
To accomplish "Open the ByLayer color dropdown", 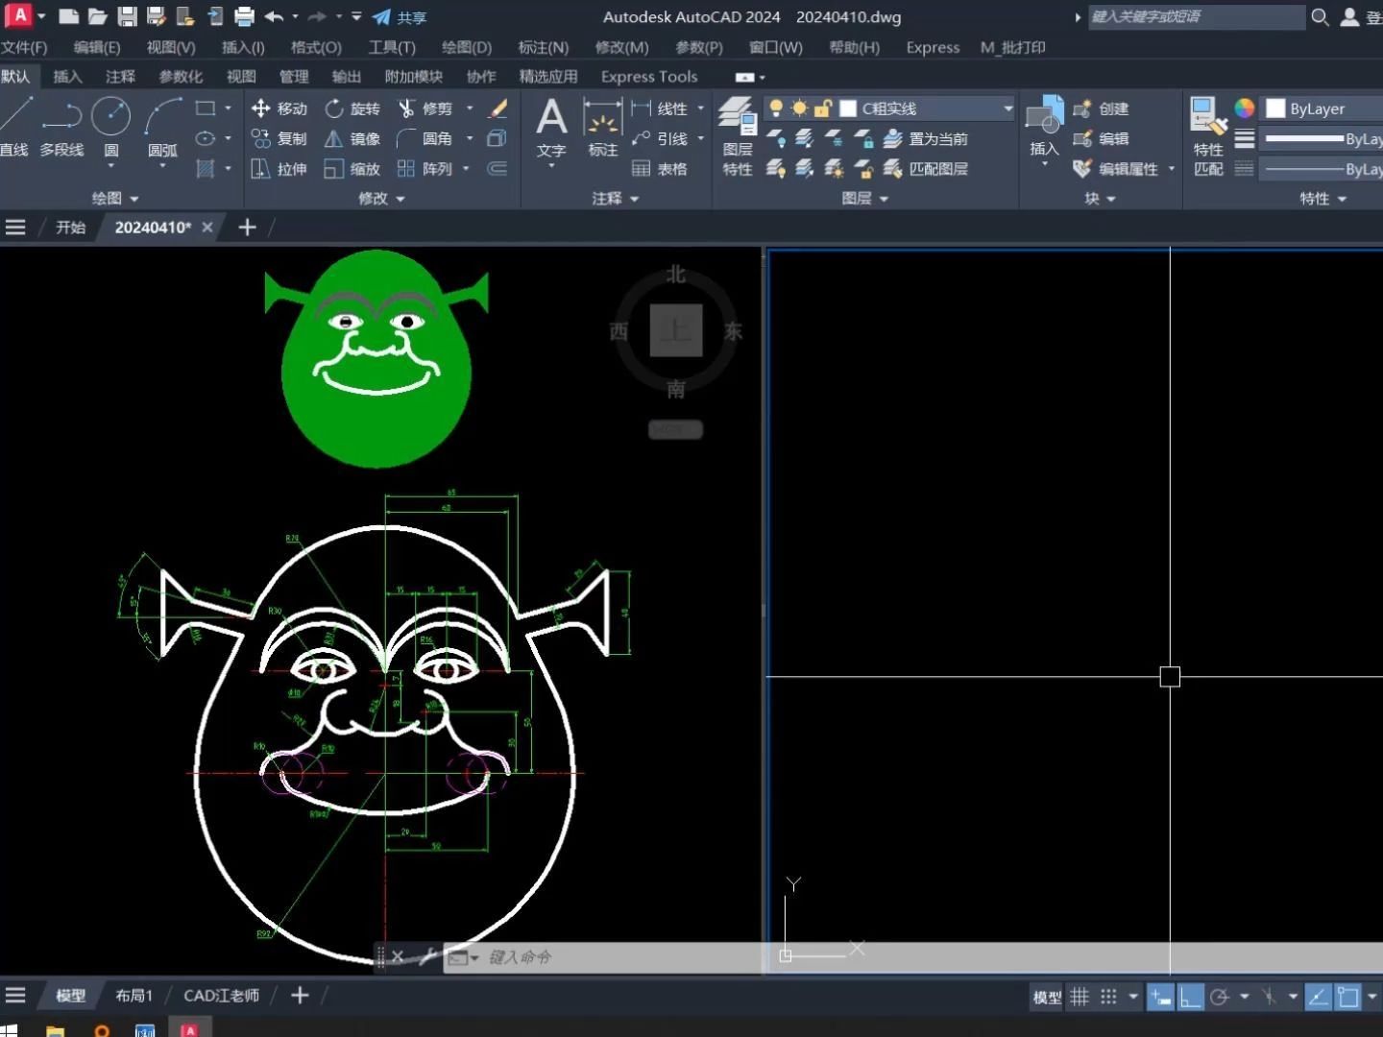I will (1323, 109).
